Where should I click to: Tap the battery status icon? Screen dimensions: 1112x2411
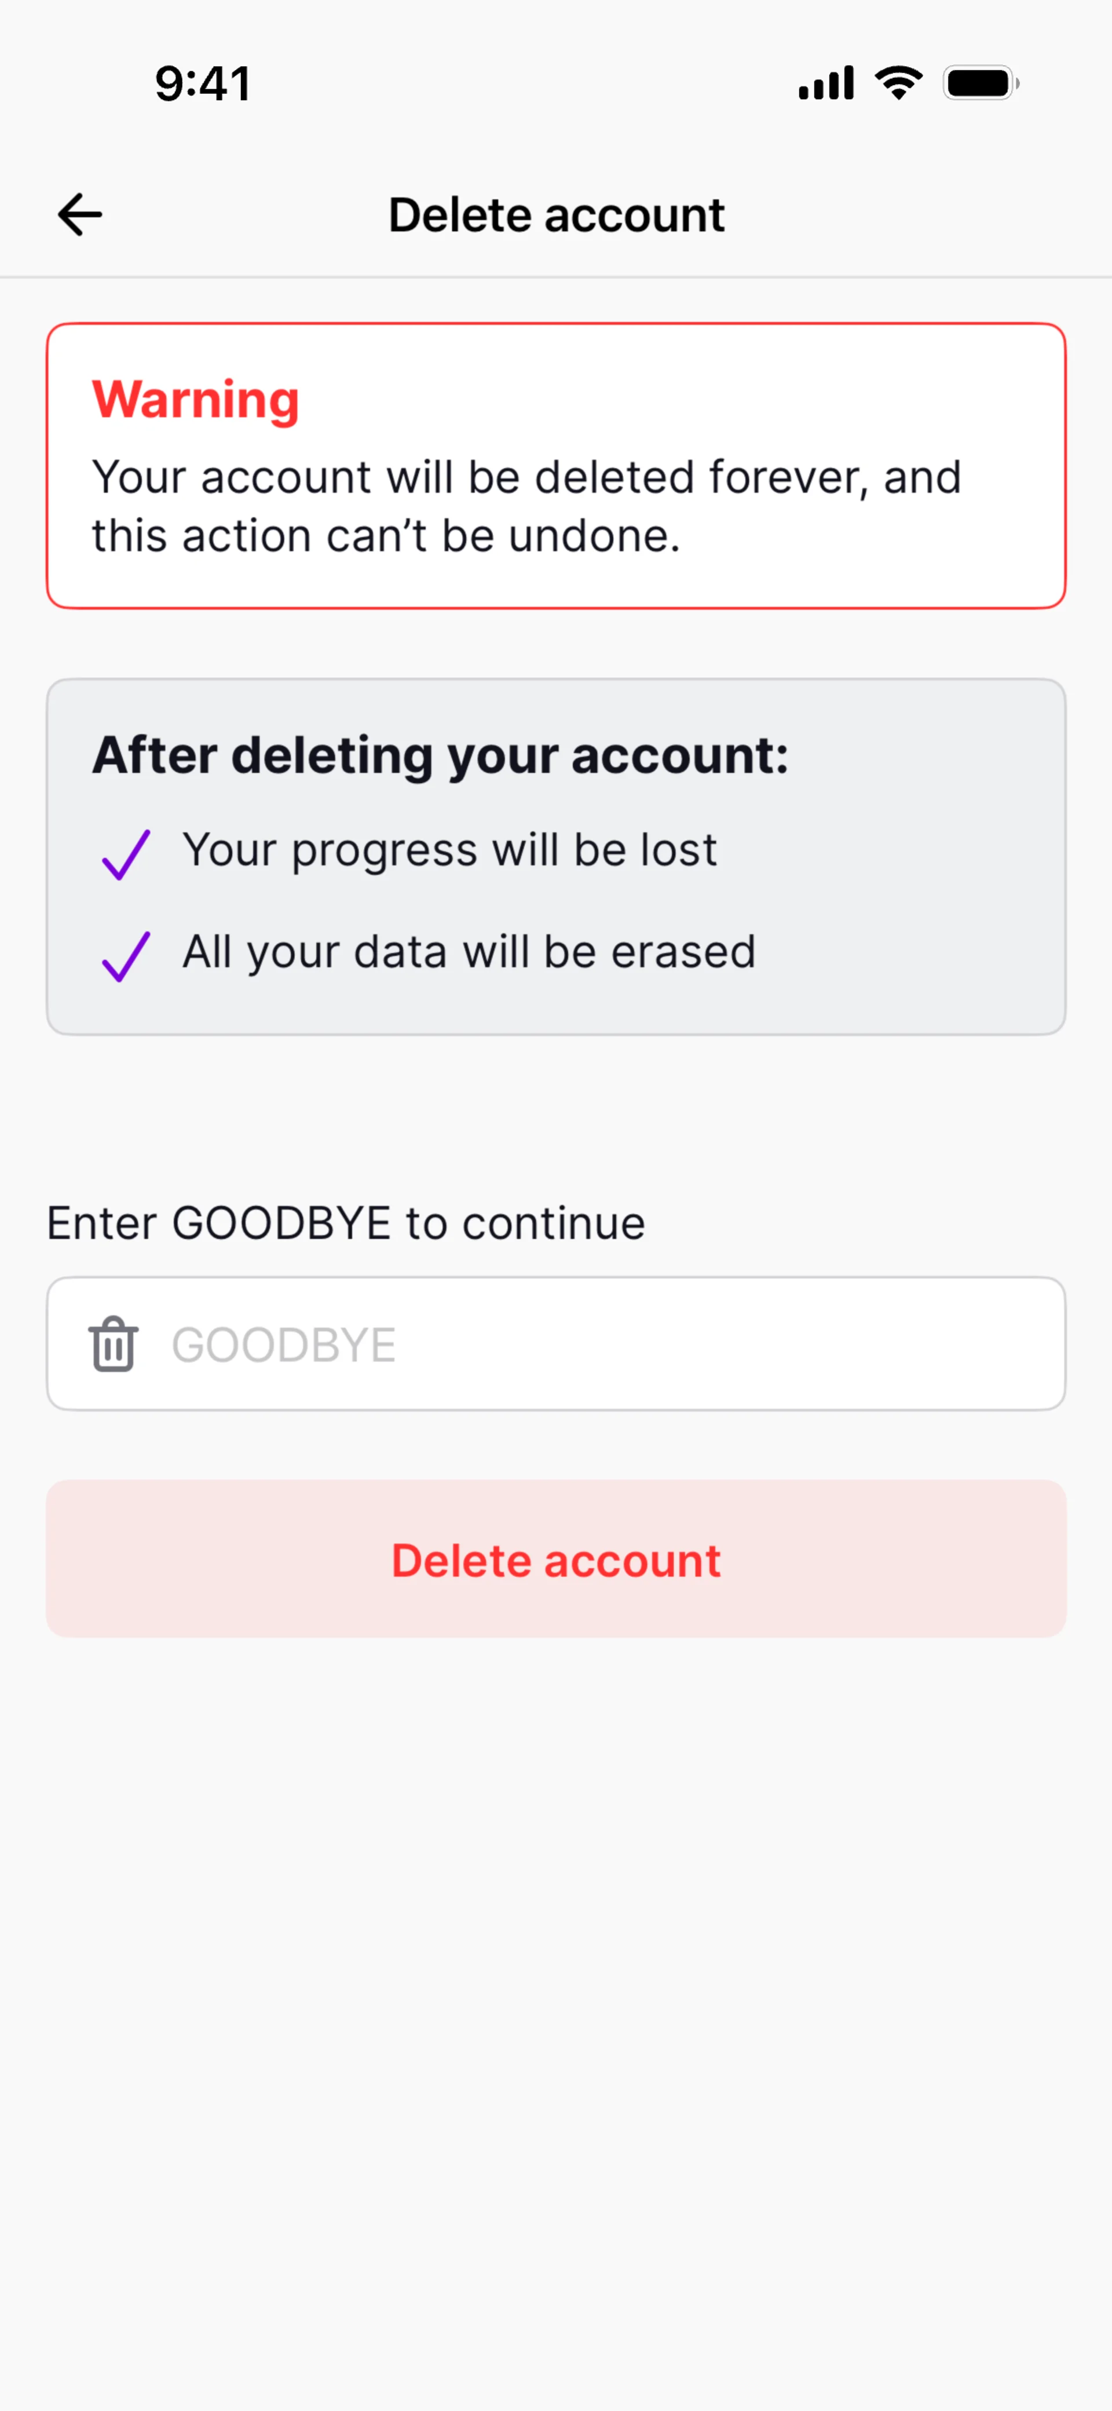(980, 83)
